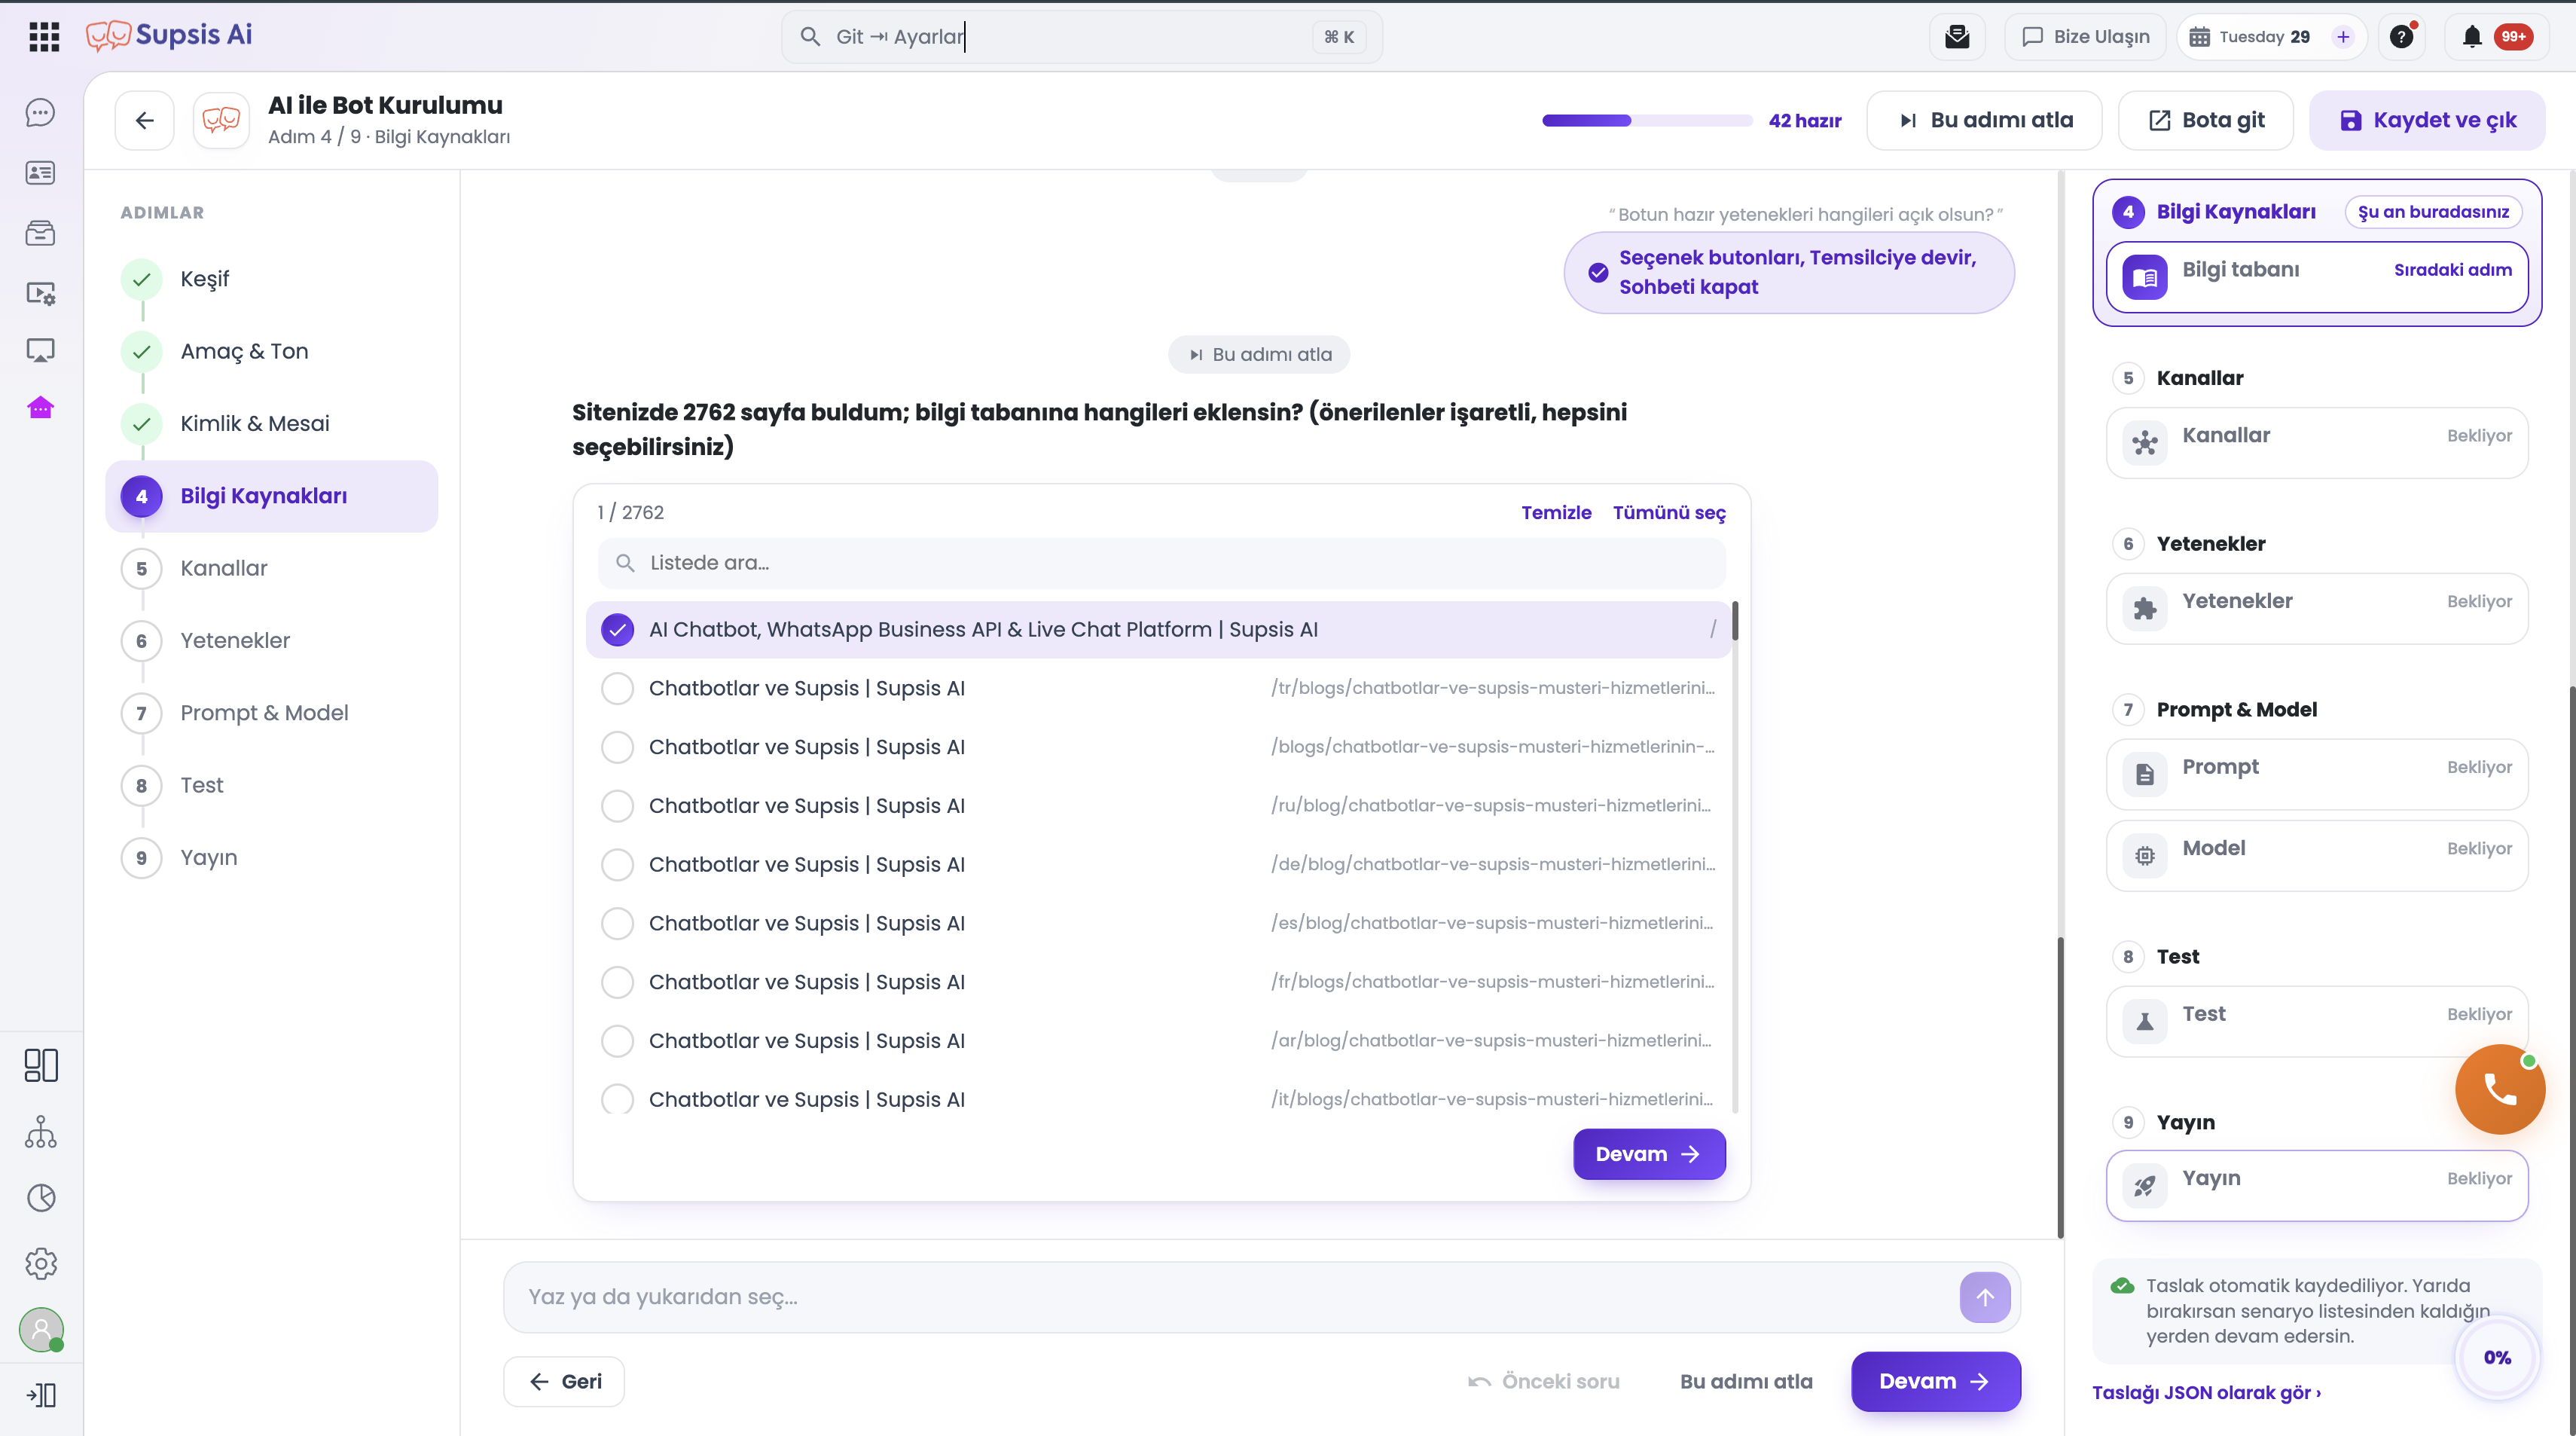Click the plus icon next to Tuesday 29
The width and height of the screenshot is (2576, 1436).
click(x=2343, y=37)
